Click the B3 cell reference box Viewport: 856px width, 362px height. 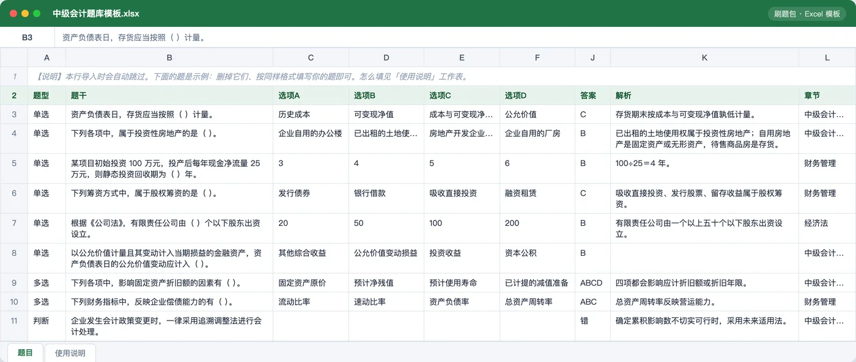click(x=27, y=37)
